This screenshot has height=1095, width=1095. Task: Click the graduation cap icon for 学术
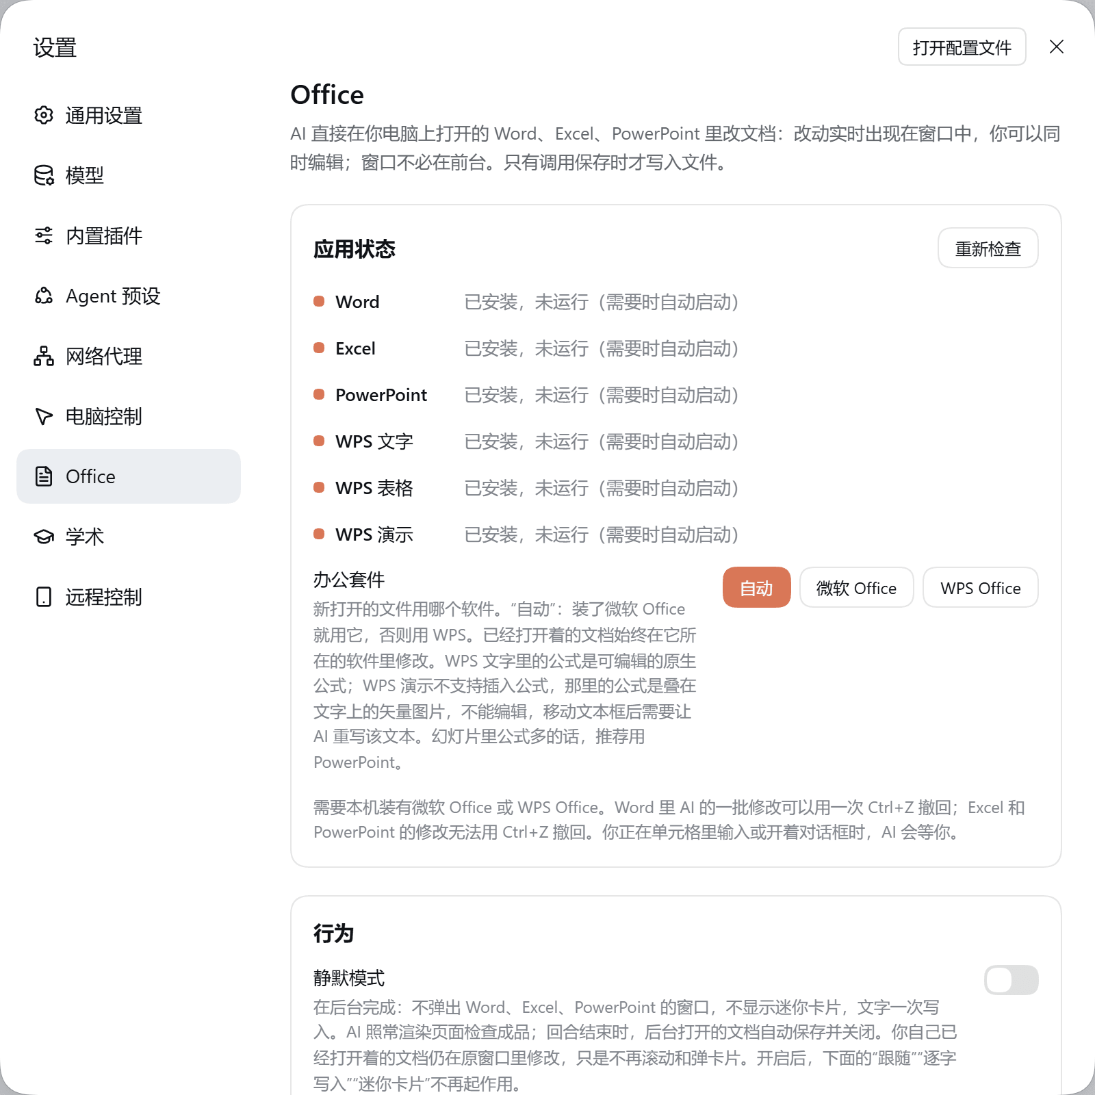point(44,537)
